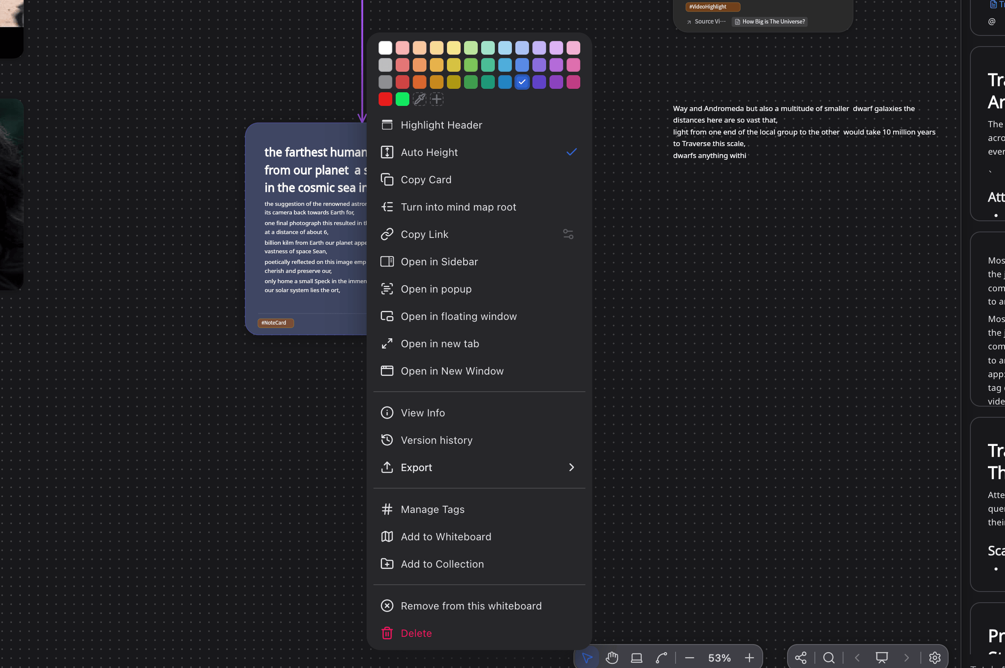
Task: Select Open in popup
Action: (x=479, y=289)
